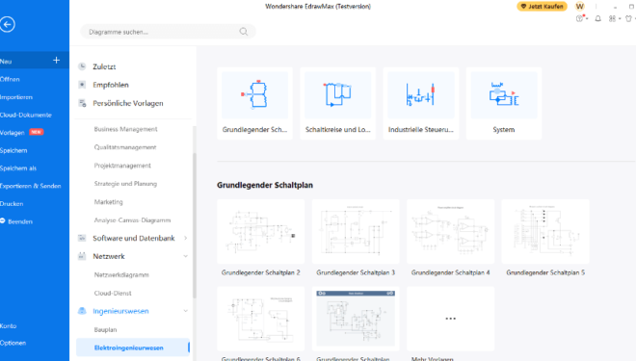The image size is (636, 361).
Task: Click the Netzwerk category icon
Action: [x=82, y=256]
